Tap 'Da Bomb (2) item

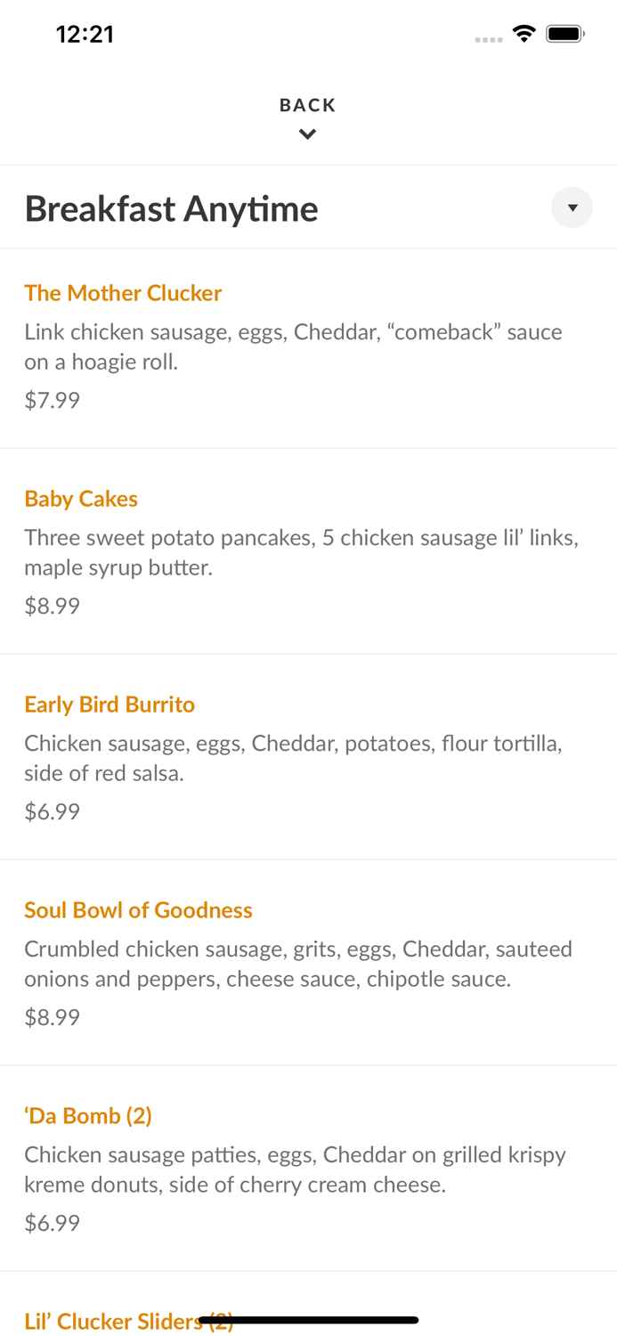88,1116
